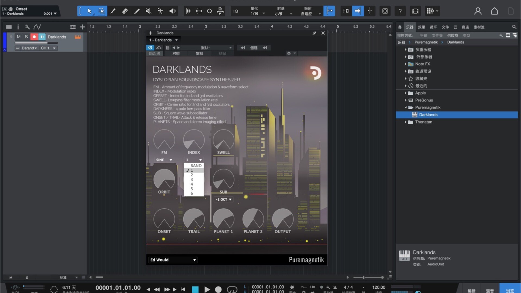Search the browser with magnifier icon
The image size is (521, 293).
coord(514,27)
